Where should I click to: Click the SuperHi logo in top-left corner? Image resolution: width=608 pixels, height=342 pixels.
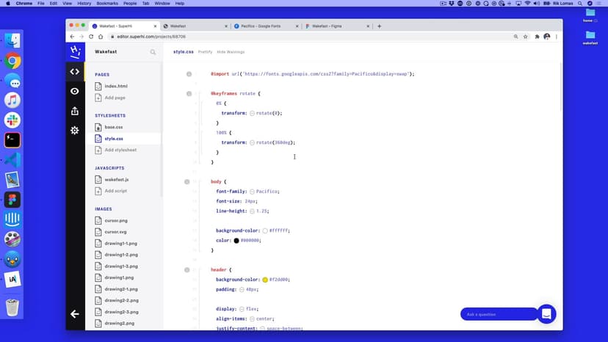tap(74, 51)
